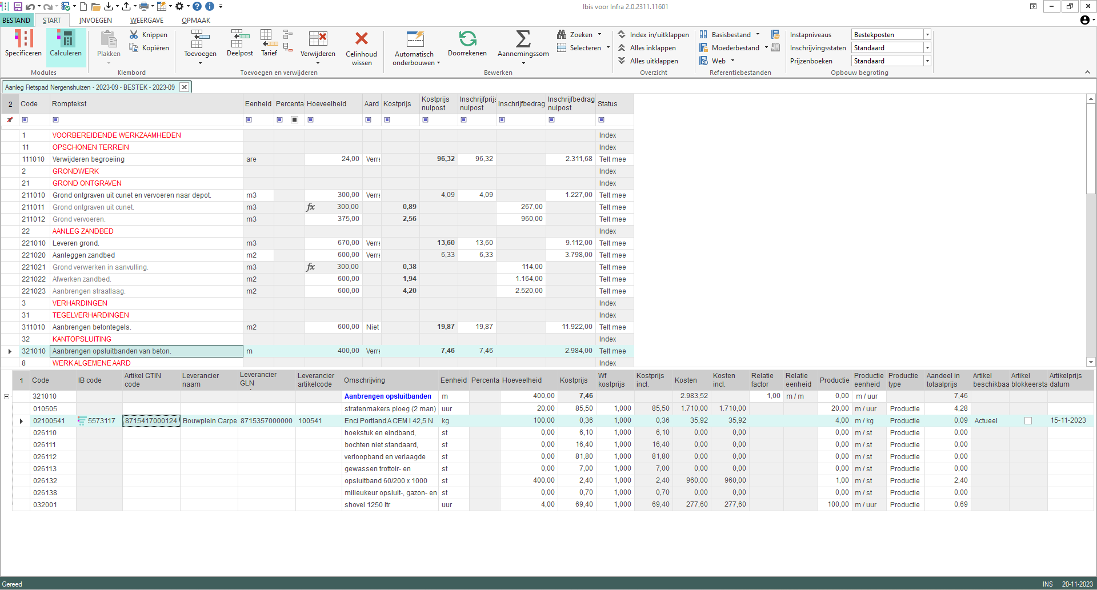
Task: Select the Aanleg Fietspad Nergenshuizen document tab
Action: (90, 87)
